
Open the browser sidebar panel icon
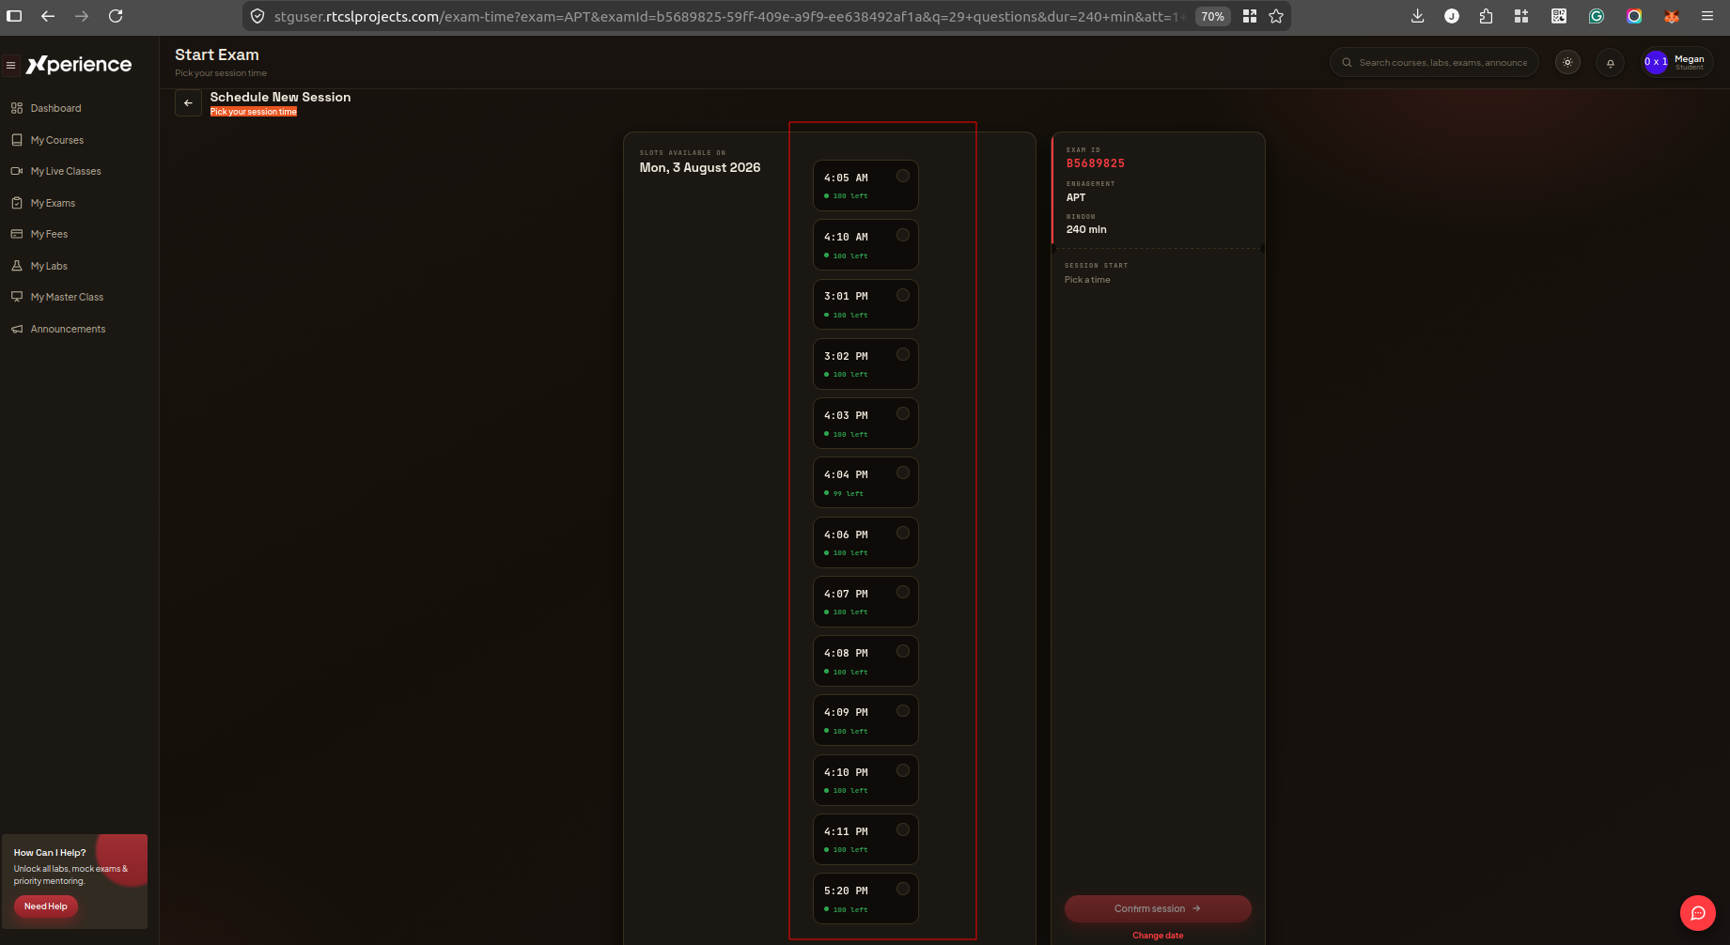click(14, 16)
